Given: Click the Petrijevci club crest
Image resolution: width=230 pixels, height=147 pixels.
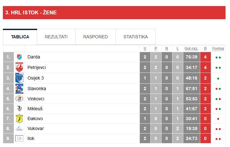Looking at the screenshot, I should point(19,67).
